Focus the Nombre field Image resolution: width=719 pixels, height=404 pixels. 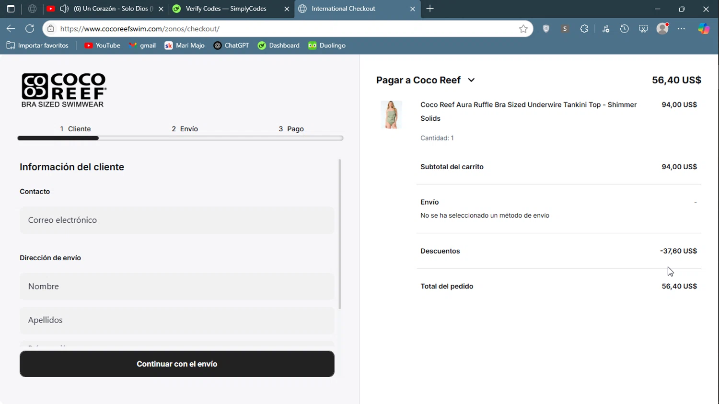(177, 287)
